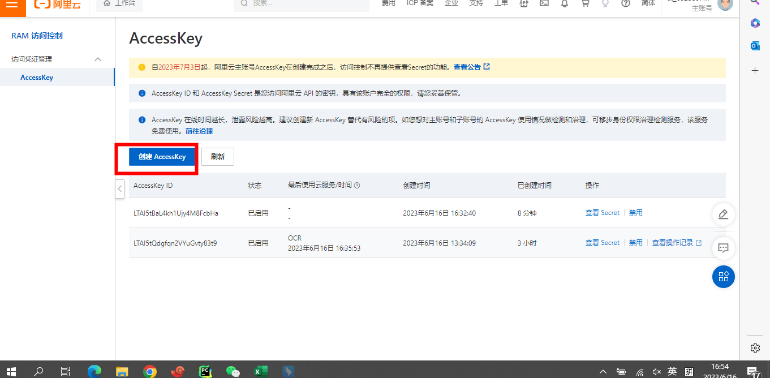Viewport: 770px width, 378px height.
Task: Open Windows taskbar search
Action: pyautogui.click(x=38, y=371)
